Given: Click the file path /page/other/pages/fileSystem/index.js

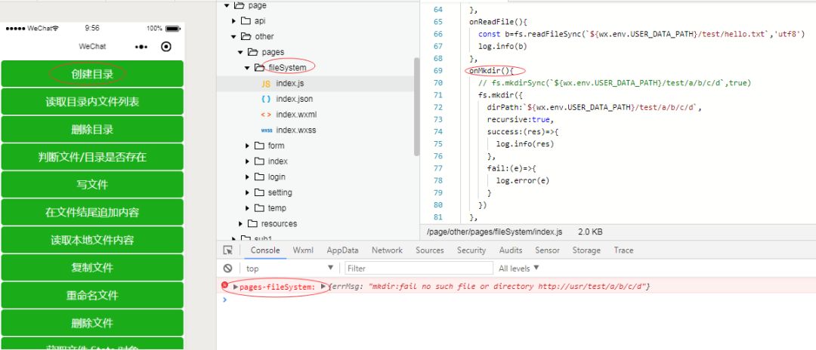Looking at the screenshot, I should coord(494,232).
